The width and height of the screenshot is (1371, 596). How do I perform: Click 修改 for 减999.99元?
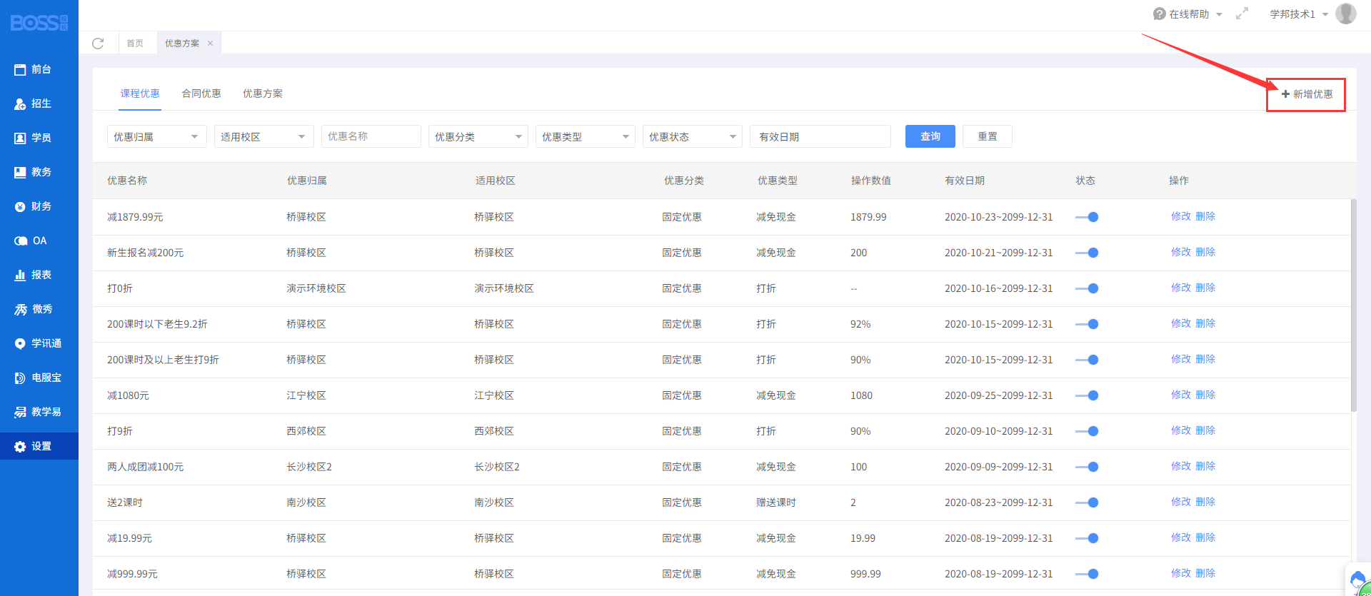coord(1181,573)
